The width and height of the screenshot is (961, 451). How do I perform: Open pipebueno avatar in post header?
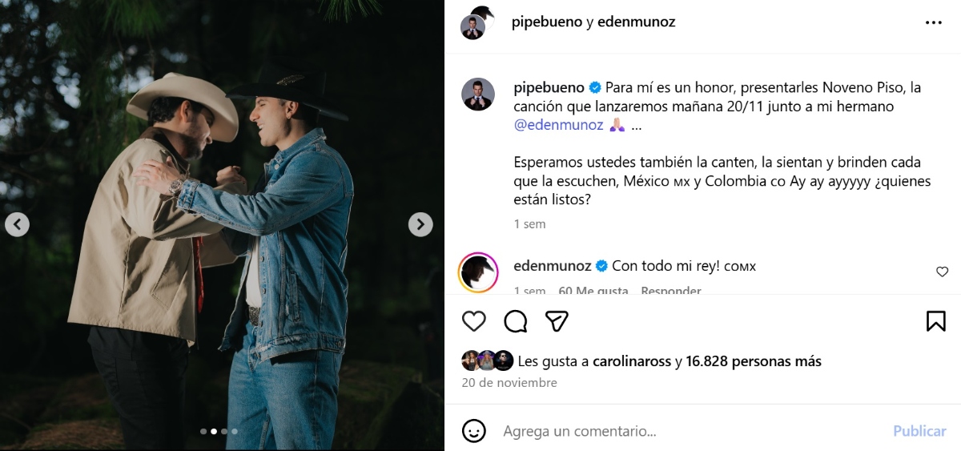coord(474,26)
